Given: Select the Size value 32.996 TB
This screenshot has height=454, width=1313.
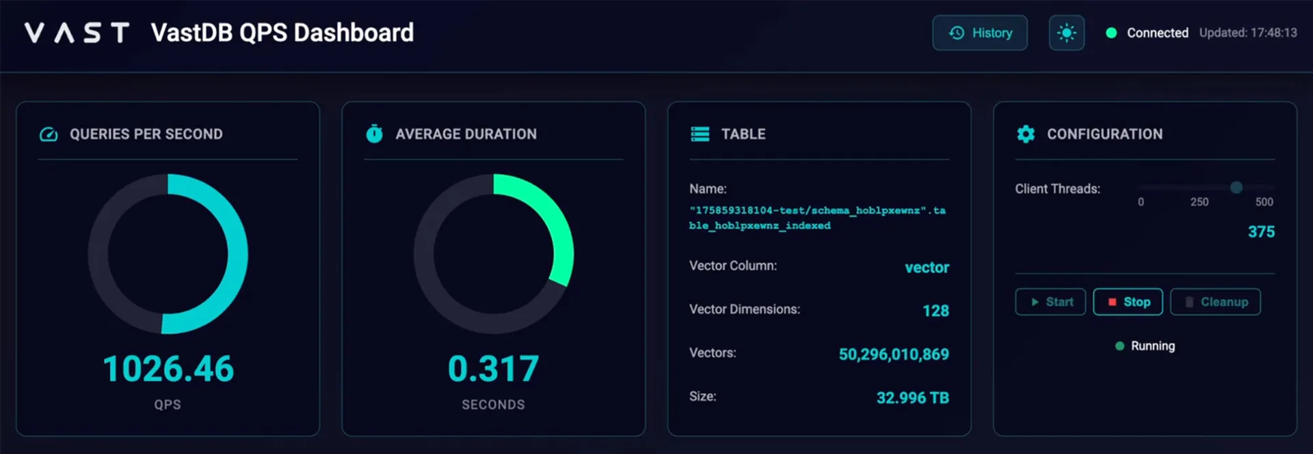Looking at the screenshot, I should click(912, 398).
